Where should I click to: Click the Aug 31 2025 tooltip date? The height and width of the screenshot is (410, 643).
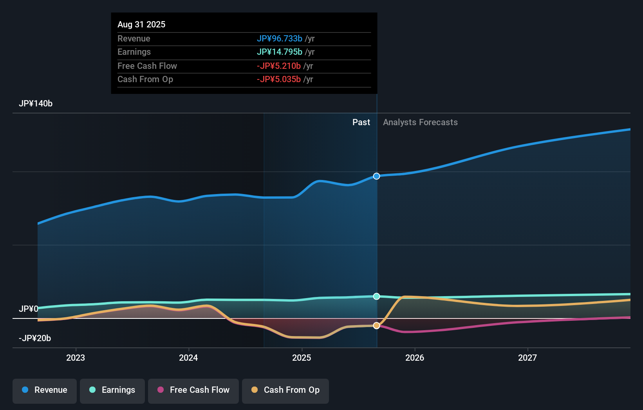[x=141, y=24]
